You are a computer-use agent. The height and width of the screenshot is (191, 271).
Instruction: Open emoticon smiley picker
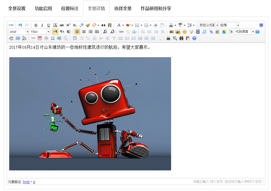click(185, 32)
